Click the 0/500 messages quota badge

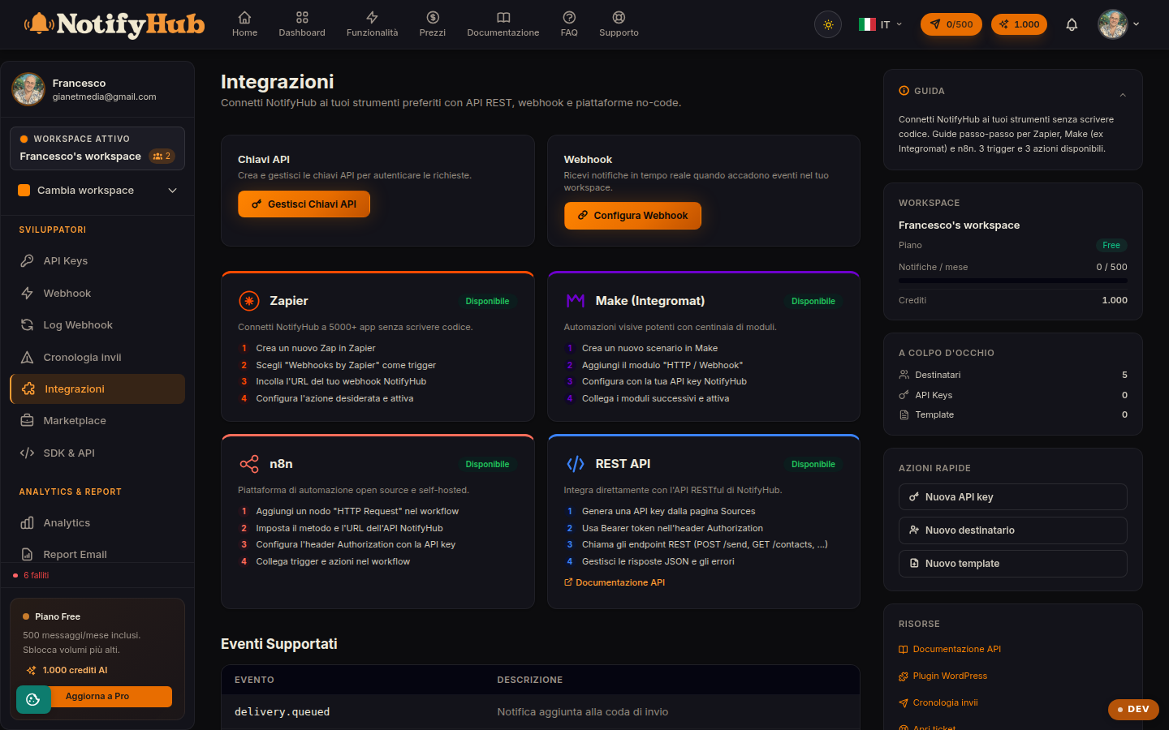(x=951, y=24)
